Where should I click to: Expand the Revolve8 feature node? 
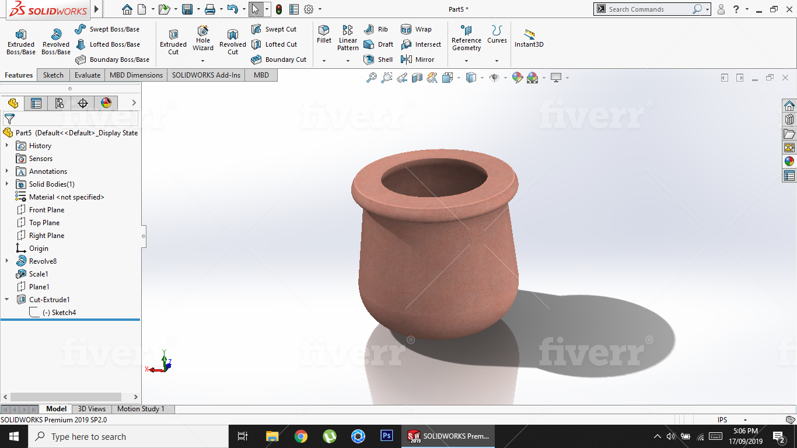pyautogui.click(x=7, y=261)
